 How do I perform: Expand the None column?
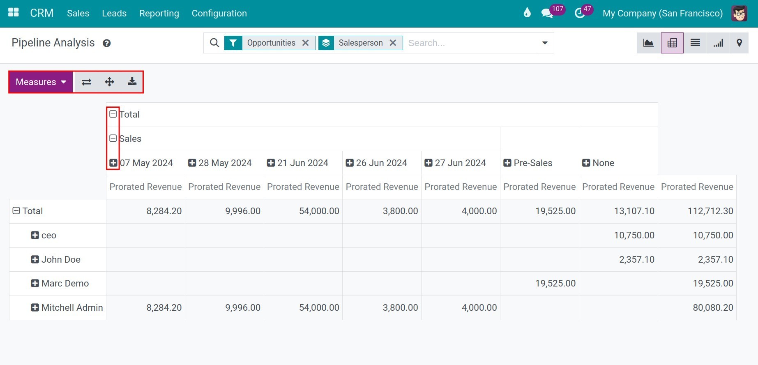tap(586, 163)
